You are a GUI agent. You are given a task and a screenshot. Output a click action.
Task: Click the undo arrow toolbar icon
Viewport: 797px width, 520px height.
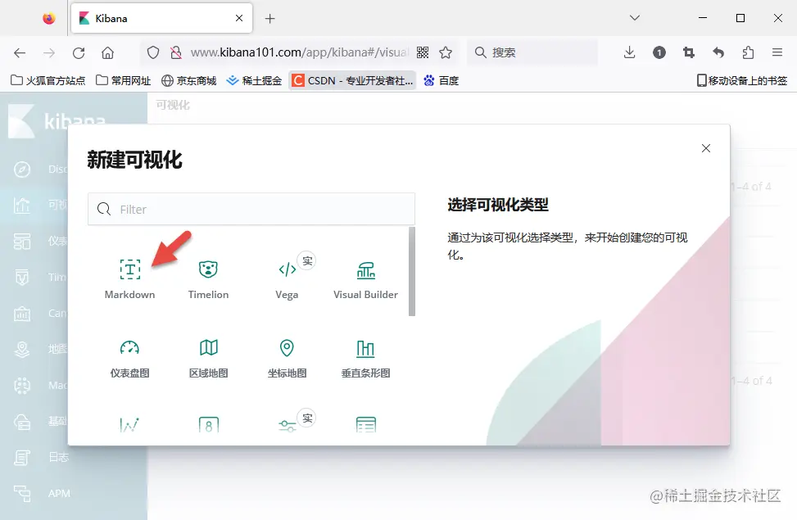pos(718,52)
